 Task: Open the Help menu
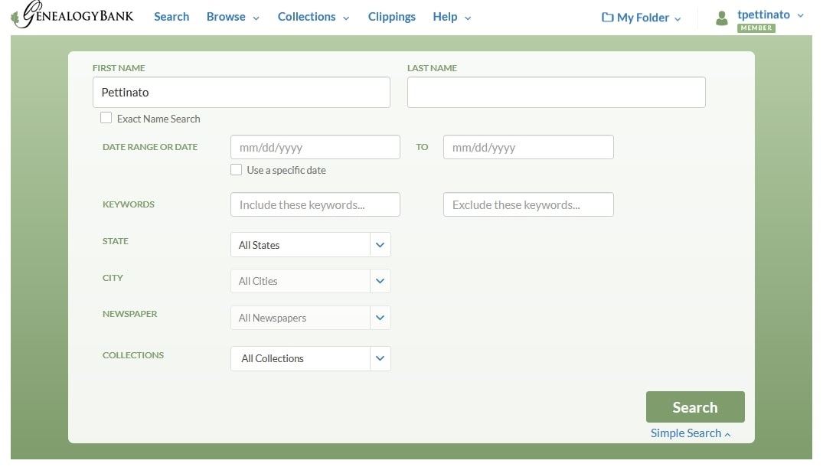(452, 17)
